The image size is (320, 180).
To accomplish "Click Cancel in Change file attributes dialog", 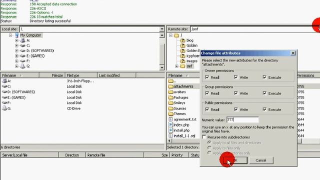I will [x=261, y=160].
